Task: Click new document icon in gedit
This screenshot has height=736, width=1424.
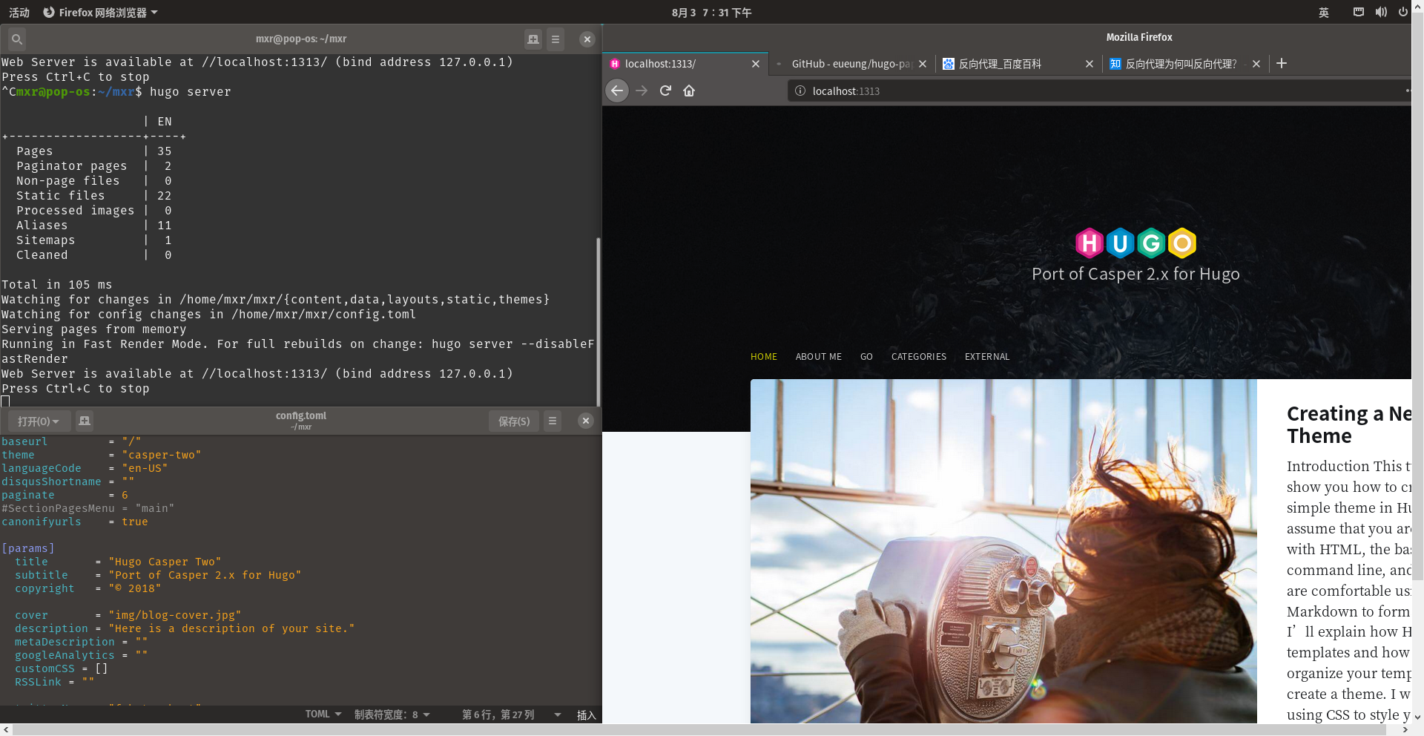Action: 85,421
